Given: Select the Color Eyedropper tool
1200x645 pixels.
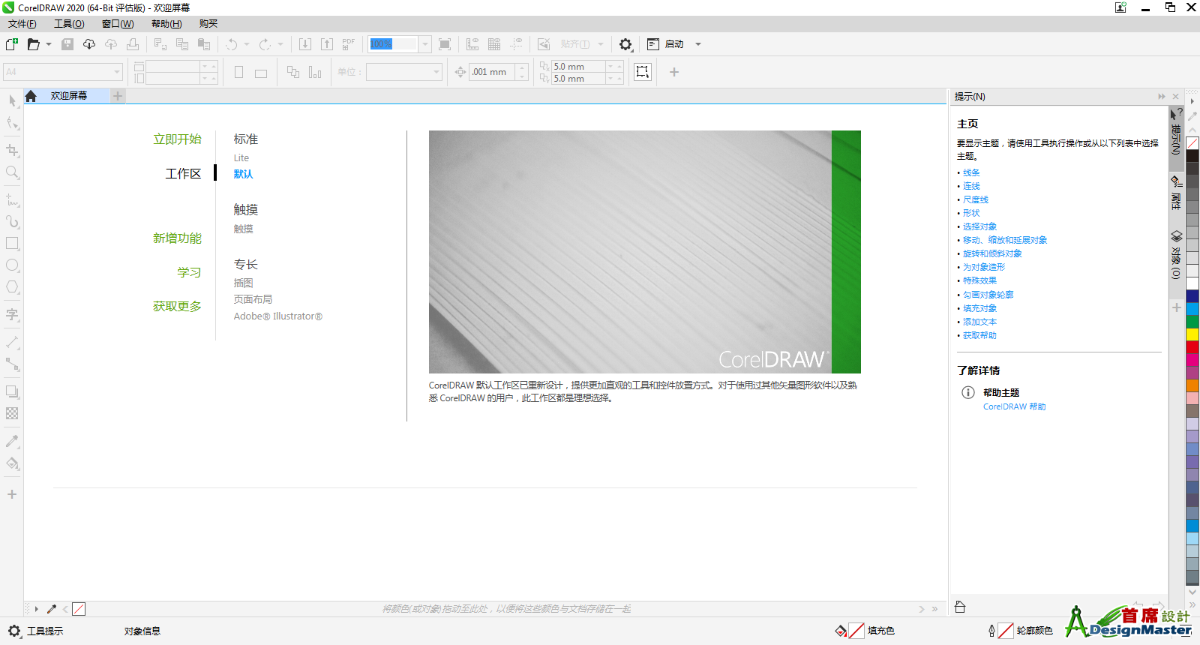Looking at the screenshot, I should tap(12, 441).
